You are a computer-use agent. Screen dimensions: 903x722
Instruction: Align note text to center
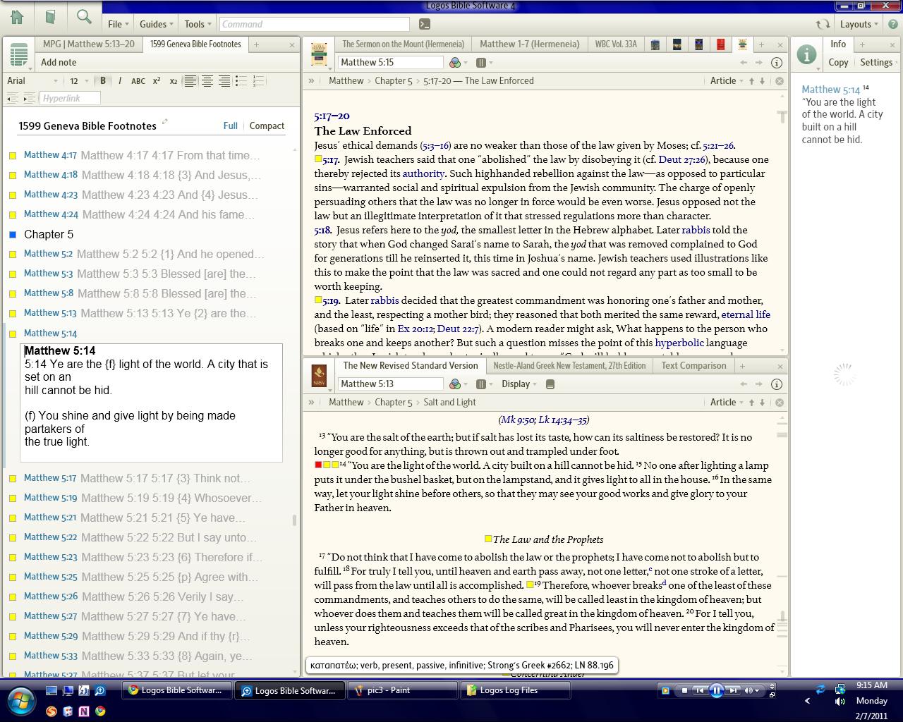click(x=207, y=81)
